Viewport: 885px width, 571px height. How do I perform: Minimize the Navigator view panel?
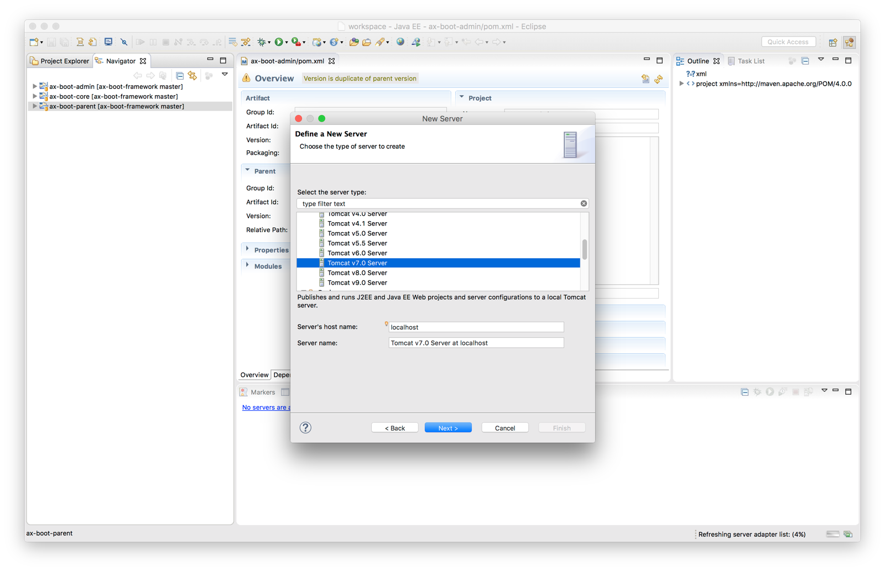click(x=210, y=60)
